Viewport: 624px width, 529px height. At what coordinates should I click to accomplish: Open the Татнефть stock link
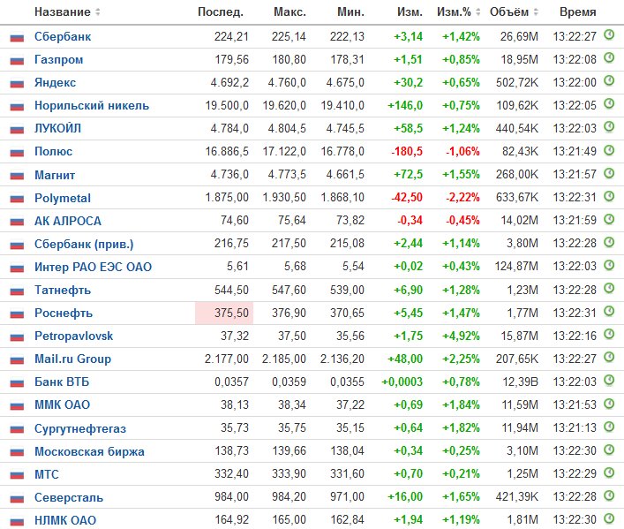(x=63, y=290)
